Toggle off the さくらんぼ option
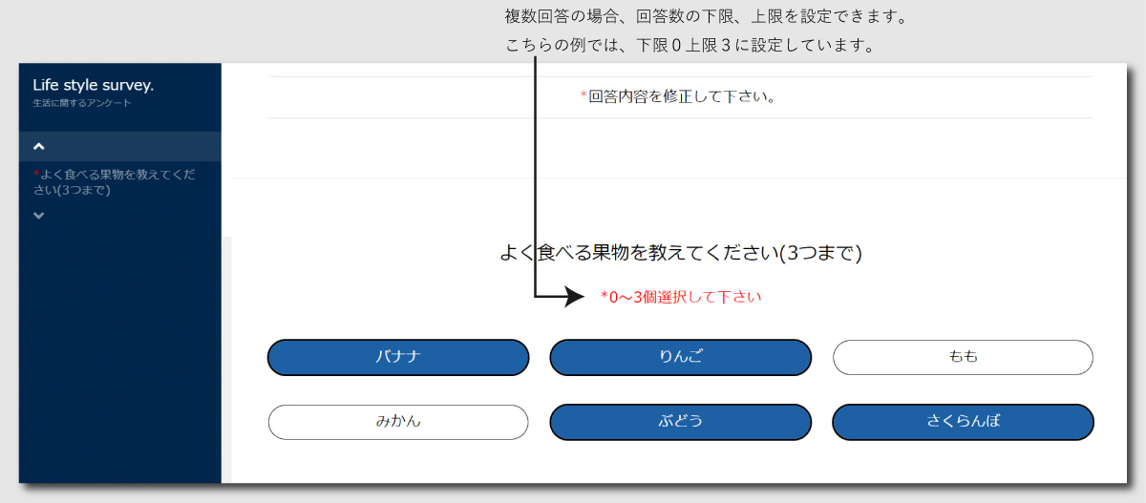This screenshot has width=1146, height=503. point(963,422)
